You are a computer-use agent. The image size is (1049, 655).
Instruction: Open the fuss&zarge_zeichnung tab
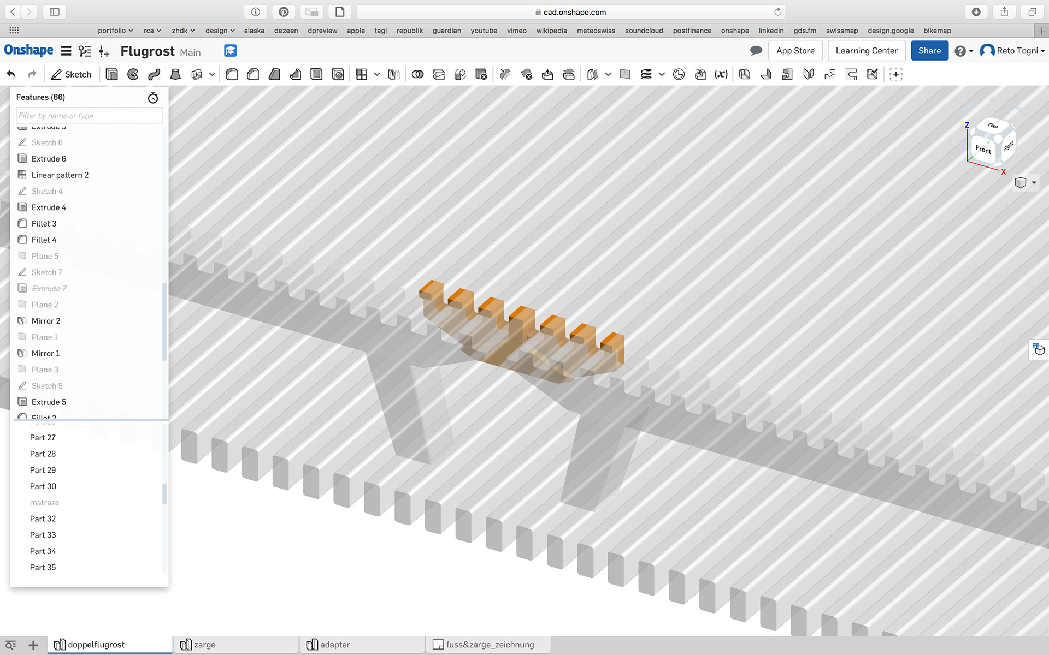click(x=490, y=645)
